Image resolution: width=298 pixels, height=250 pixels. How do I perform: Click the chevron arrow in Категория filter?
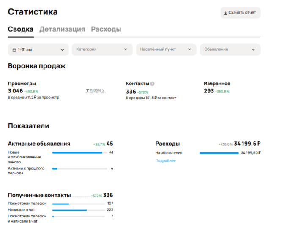point(126,49)
